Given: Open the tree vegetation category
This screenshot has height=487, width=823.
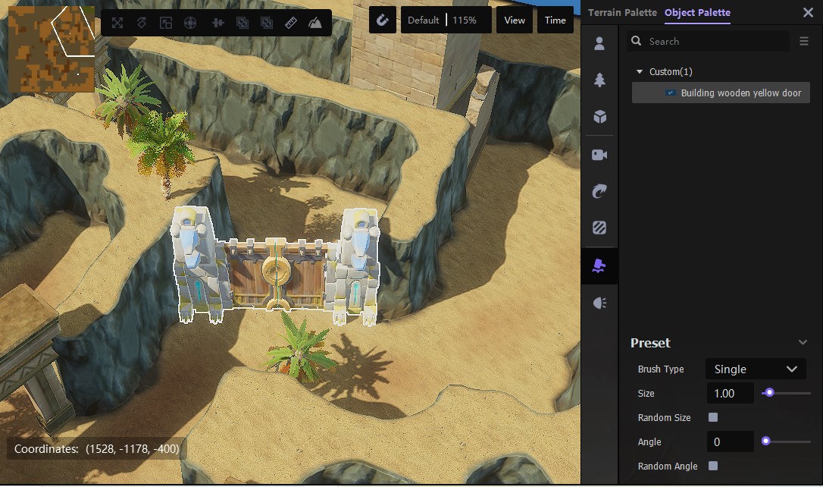Looking at the screenshot, I should tap(599, 80).
